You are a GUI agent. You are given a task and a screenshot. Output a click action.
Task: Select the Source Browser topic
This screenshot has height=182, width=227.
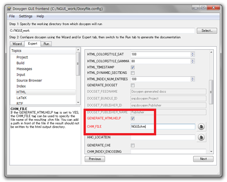[29, 81]
